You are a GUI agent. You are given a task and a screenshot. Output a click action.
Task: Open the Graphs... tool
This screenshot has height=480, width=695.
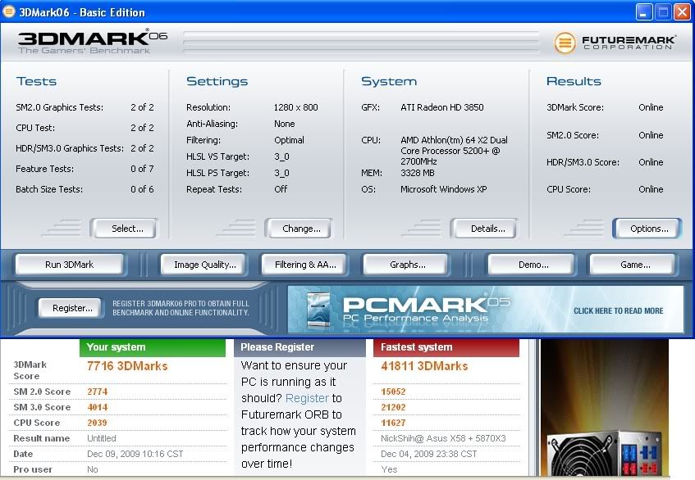pos(406,265)
